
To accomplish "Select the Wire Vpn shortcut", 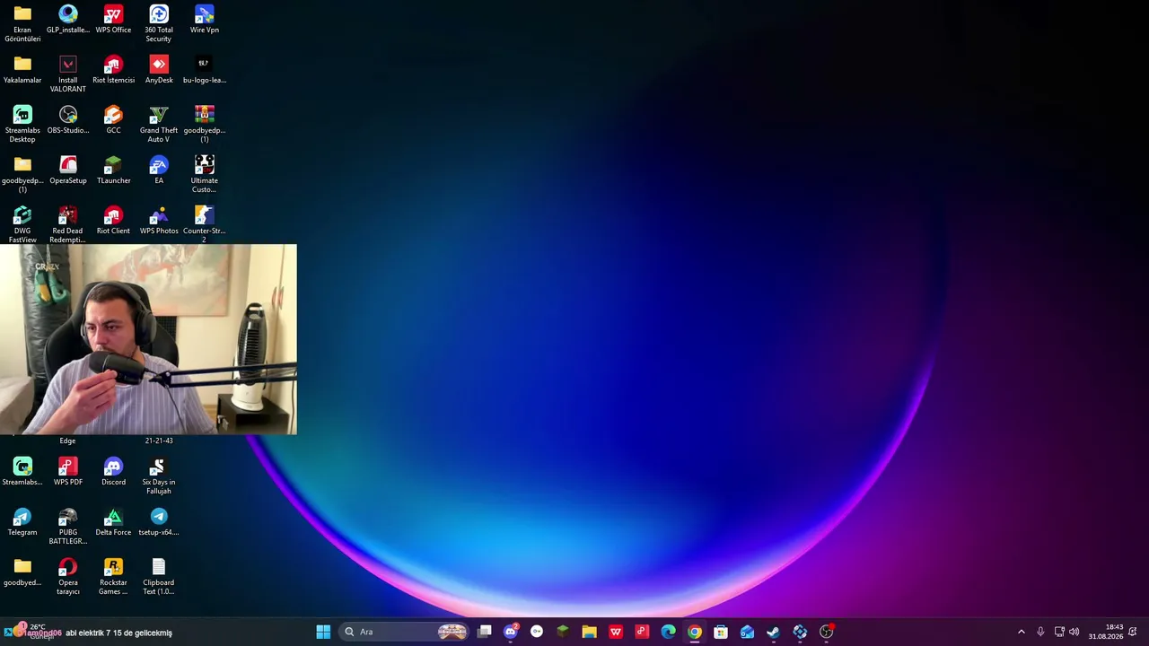I will (x=205, y=20).
